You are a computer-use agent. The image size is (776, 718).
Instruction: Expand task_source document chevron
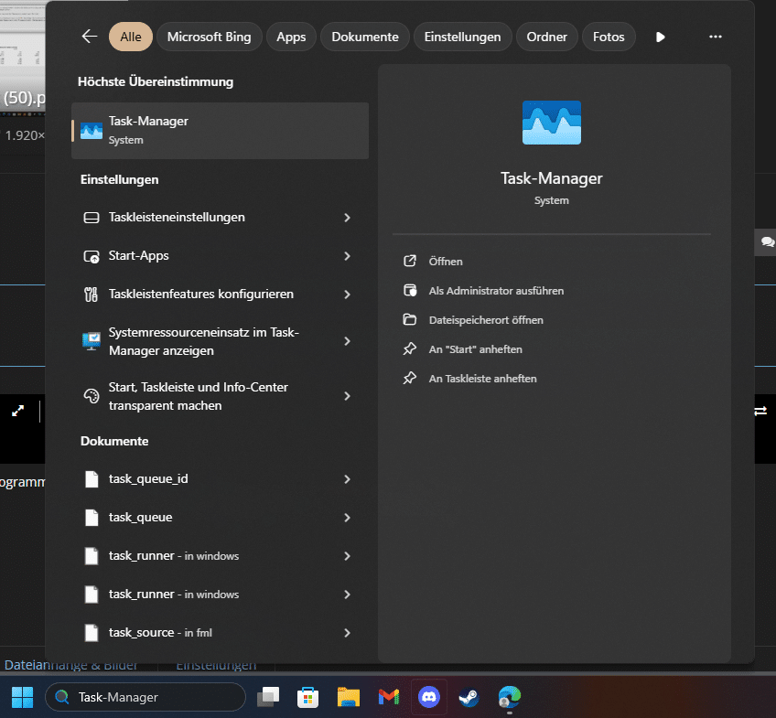pos(348,633)
